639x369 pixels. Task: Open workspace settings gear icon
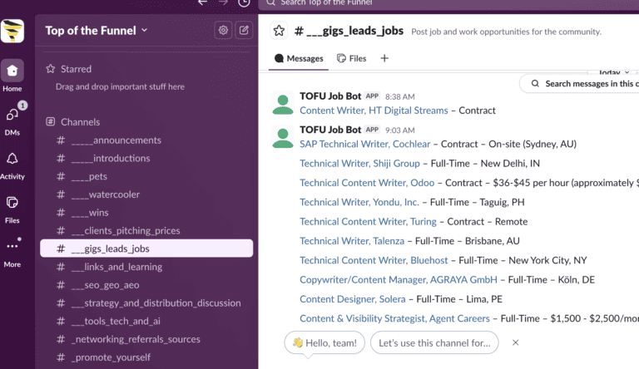pos(223,31)
